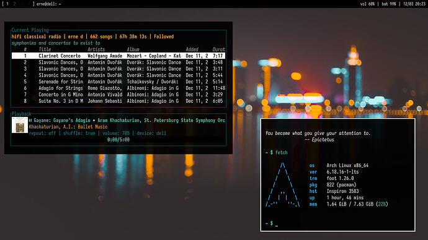Click the symphonies and concertos playlist description
428x240 pixels.
[x=56, y=43]
